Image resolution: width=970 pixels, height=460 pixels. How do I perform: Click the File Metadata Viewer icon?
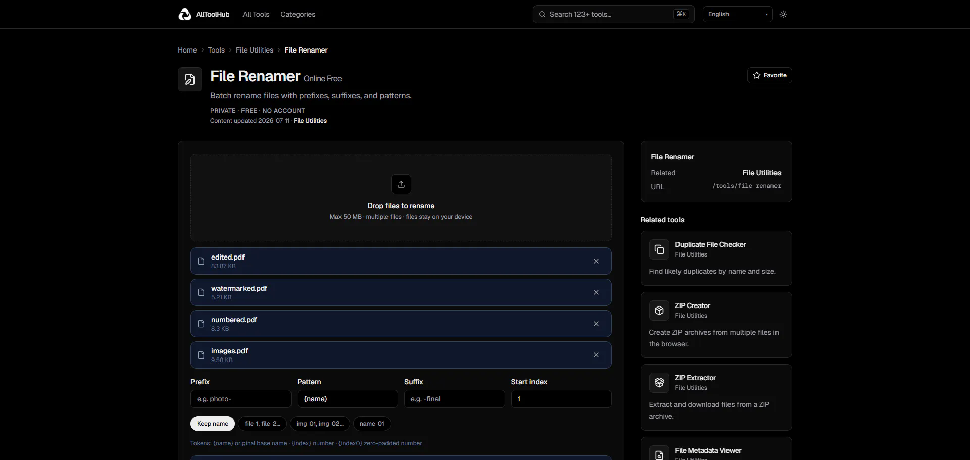pyautogui.click(x=659, y=454)
